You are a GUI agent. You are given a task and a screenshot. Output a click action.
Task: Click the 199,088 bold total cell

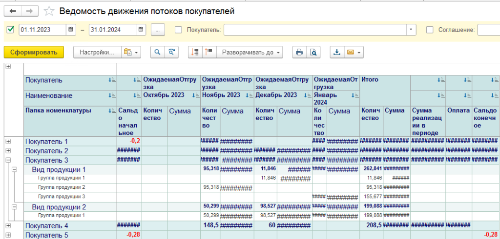(x=372, y=206)
